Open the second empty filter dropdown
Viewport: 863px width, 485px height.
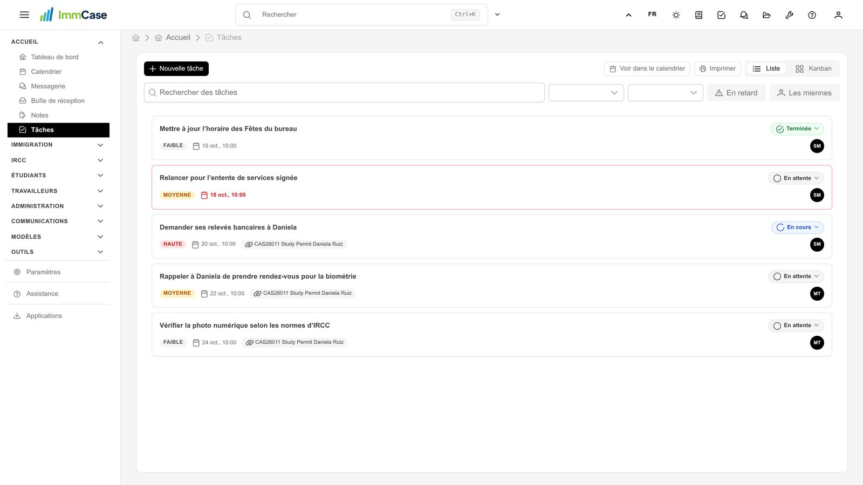(x=666, y=93)
